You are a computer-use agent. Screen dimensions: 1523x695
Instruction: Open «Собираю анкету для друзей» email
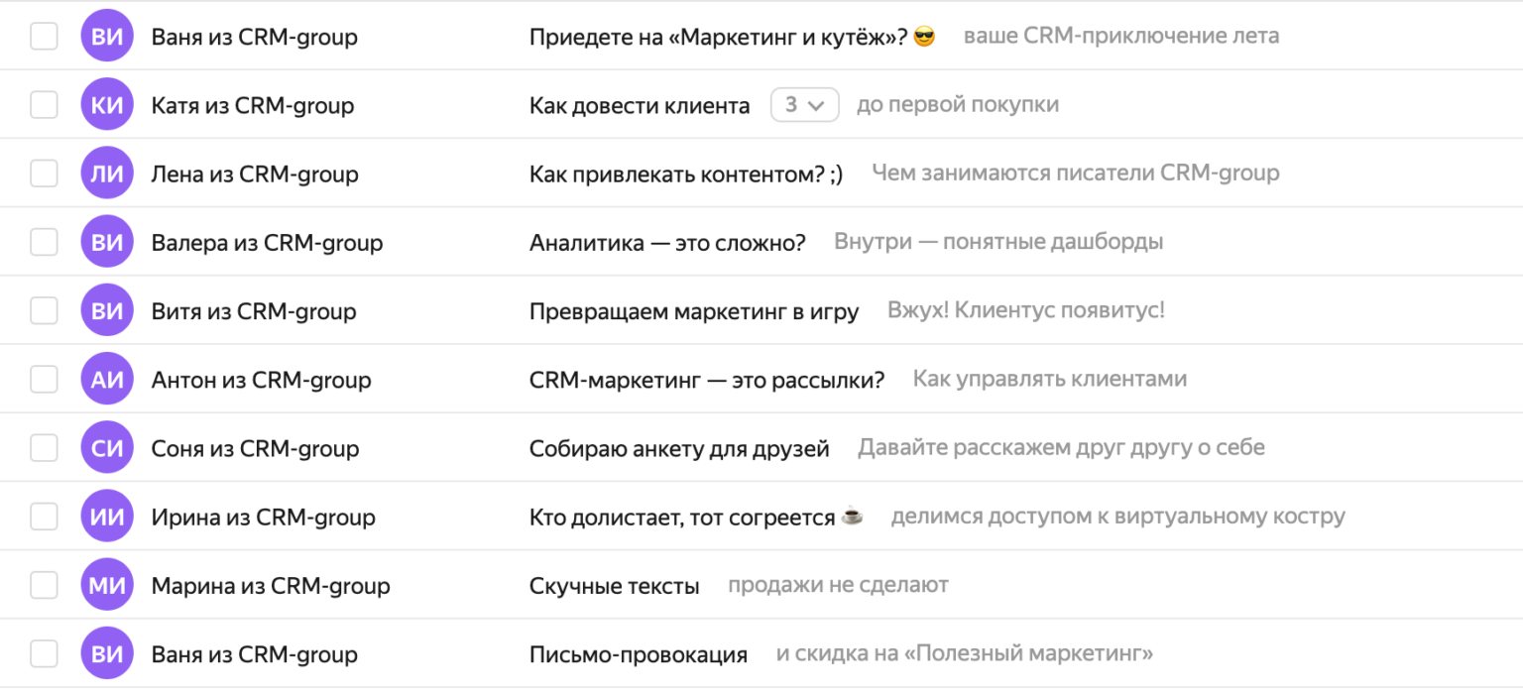[679, 448]
